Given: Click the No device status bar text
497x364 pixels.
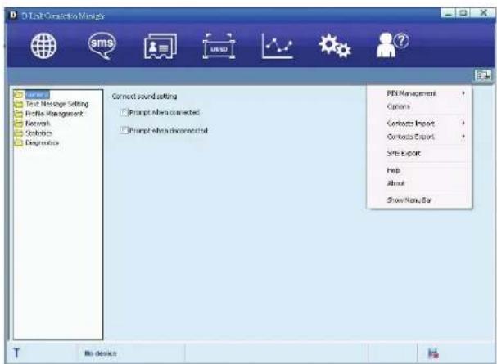Looking at the screenshot, I should click(101, 353).
